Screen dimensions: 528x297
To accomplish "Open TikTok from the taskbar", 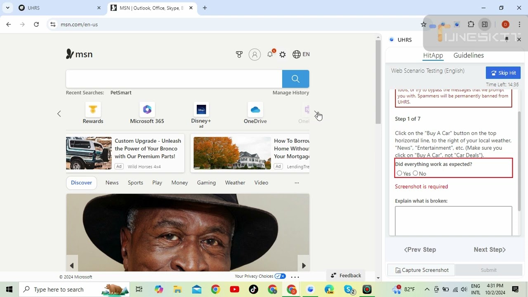I will 254,290.
